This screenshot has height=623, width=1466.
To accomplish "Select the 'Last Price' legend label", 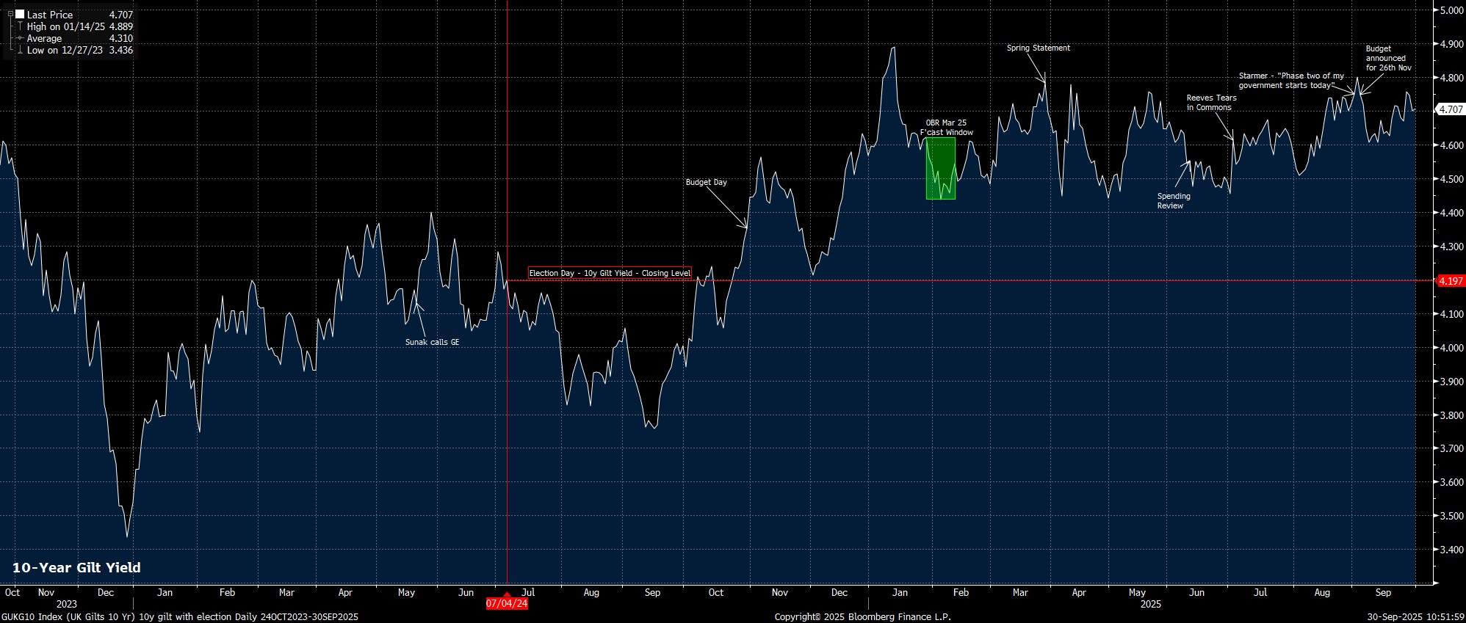I will tap(50, 15).
